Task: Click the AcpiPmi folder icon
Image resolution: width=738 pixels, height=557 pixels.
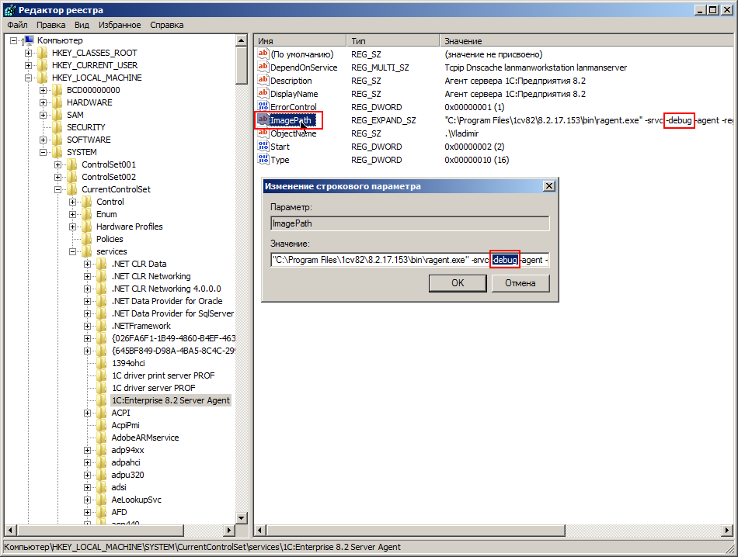Action: (x=102, y=425)
